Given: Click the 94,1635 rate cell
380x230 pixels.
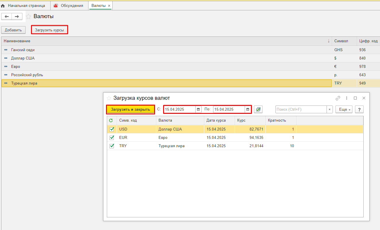Looking at the screenshot, I should click(250, 138).
